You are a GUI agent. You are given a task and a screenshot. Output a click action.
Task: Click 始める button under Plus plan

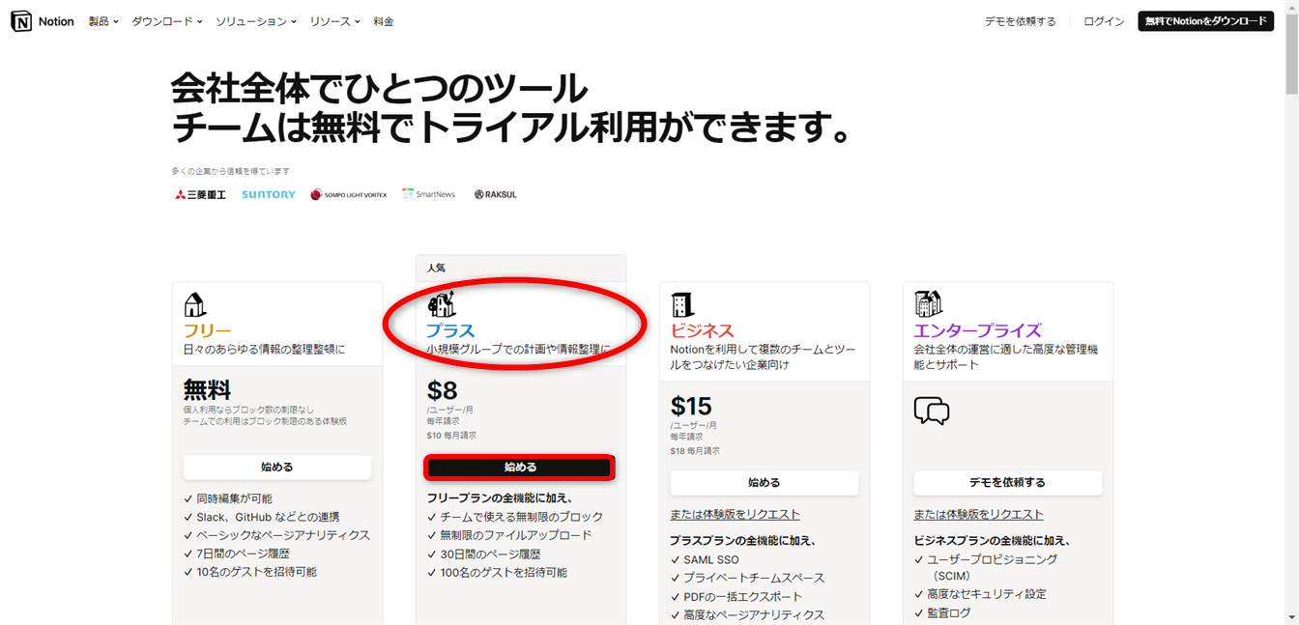(520, 468)
